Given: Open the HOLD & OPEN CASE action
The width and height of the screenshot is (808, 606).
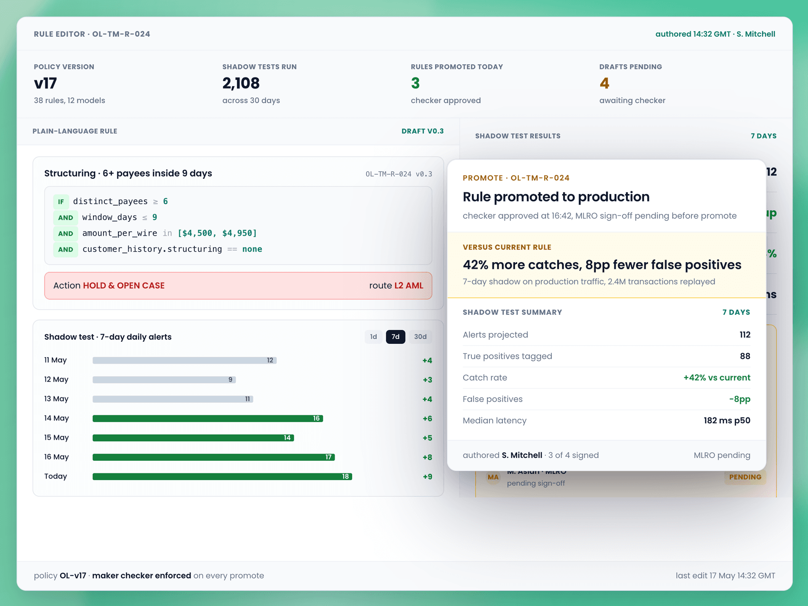Looking at the screenshot, I should (x=124, y=285).
